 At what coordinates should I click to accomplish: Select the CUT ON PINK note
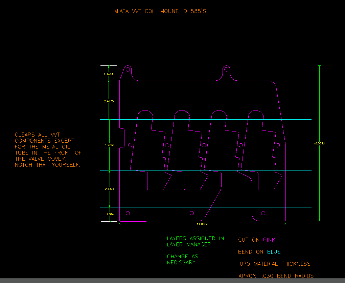[x=256, y=240]
